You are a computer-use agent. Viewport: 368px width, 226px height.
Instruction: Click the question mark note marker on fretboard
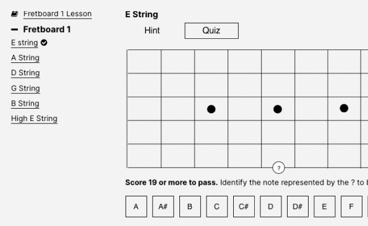point(278,168)
